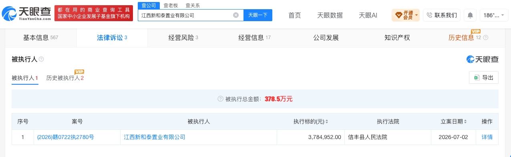Switch search mode to 查老板
The image size is (511, 157).
pyautogui.click(x=171, y=6)
